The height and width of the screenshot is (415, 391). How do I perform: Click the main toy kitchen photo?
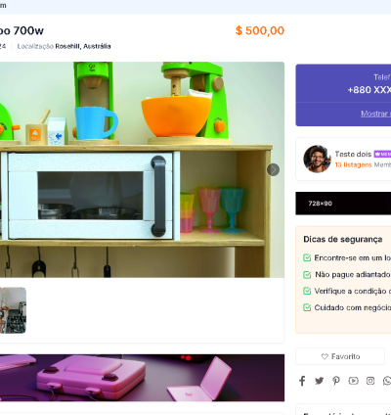142,169
